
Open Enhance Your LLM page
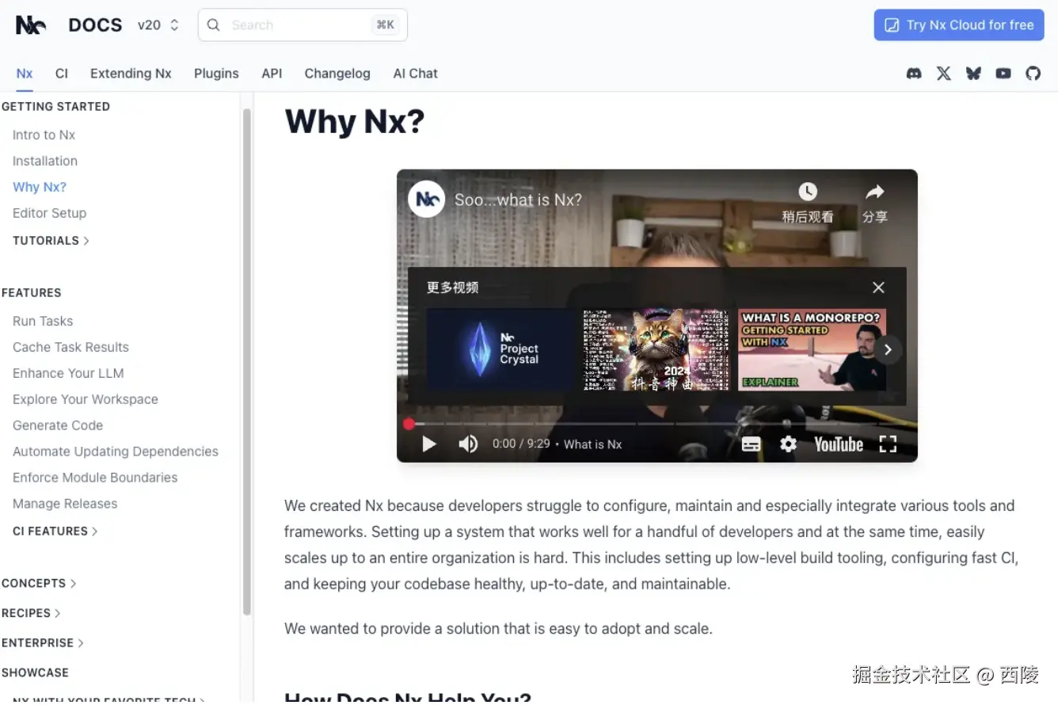[x=68, y=374]
